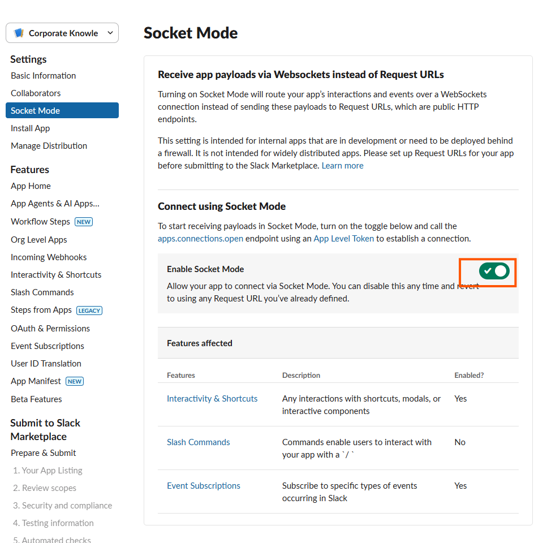
Task: Click the NEW badge beside App Manifest
Action: click(x=75, y=381)
